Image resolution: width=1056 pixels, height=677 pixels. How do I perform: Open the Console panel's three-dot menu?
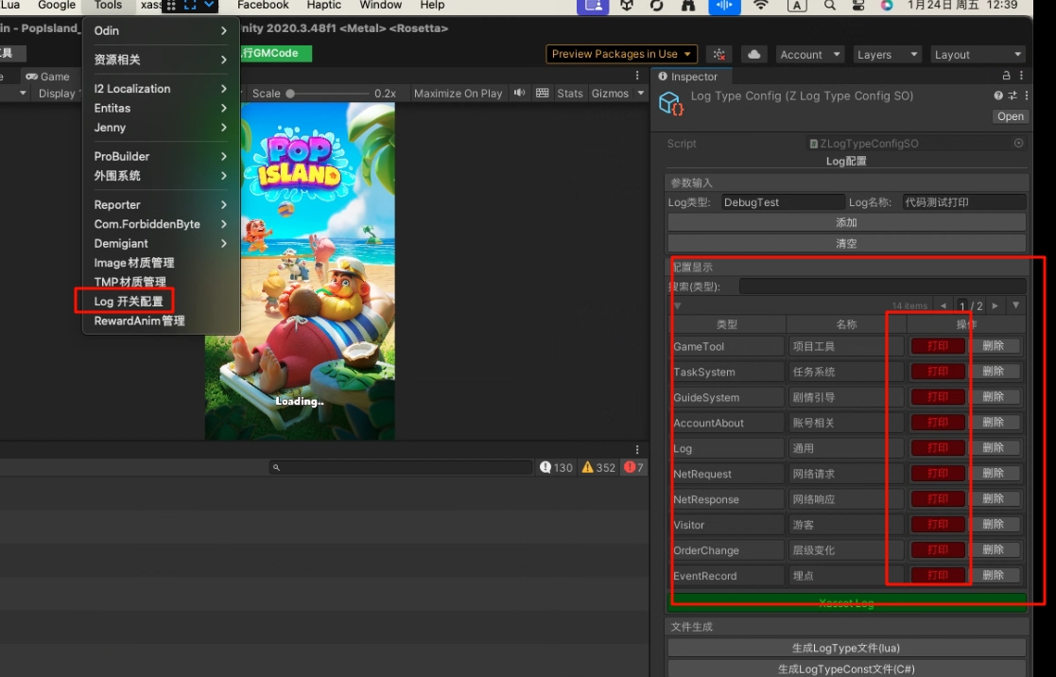click(x=637, y=449)
